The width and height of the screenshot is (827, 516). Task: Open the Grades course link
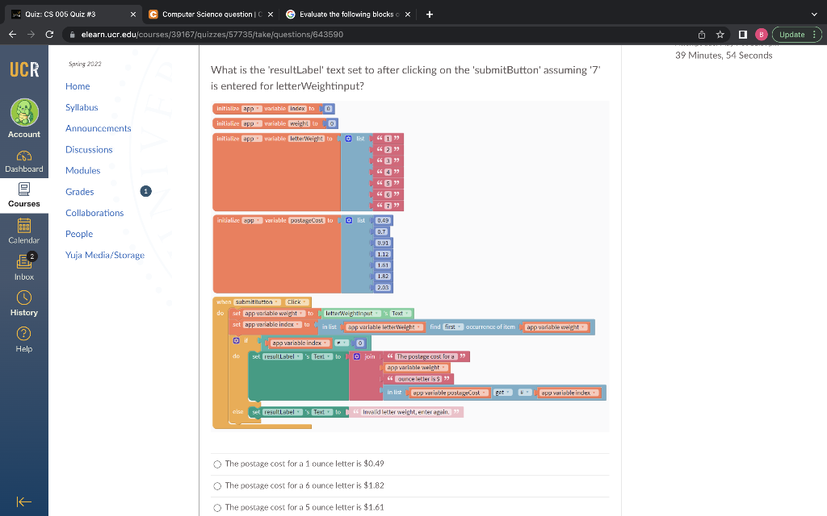pyautogui.click(x=80, y=192)
